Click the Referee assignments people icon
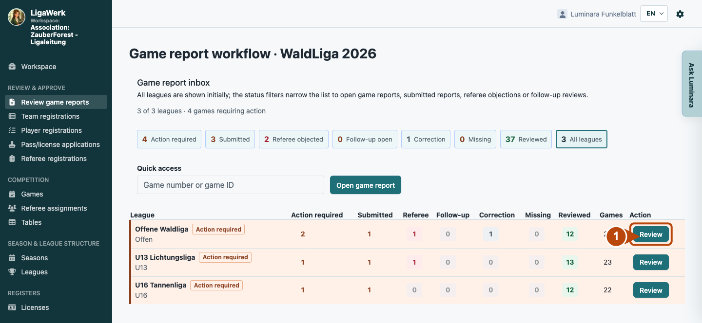702x323 pixels. (x=12, y=208)
